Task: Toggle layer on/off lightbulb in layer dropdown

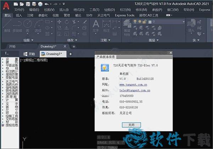Action: [135, 22]
